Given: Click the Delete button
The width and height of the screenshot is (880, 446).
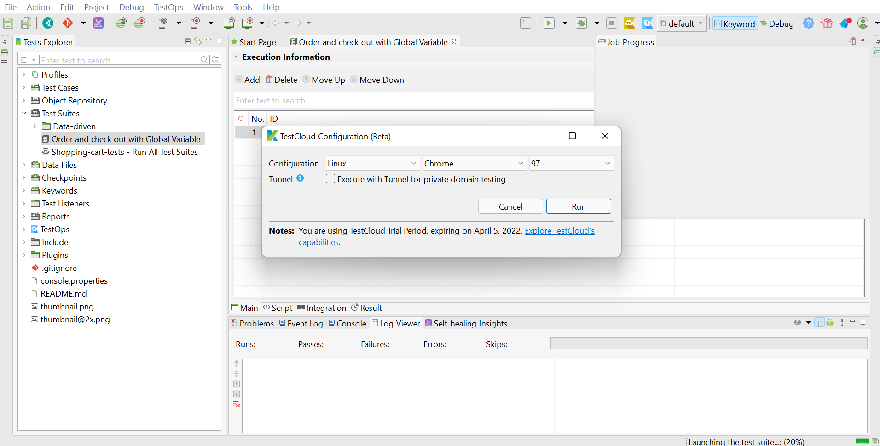Looking at the screenshot, I should click(282, 80).
